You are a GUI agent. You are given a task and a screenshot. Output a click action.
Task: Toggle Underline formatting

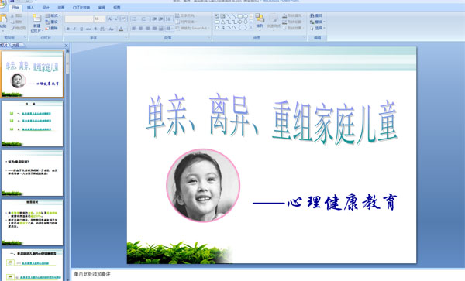point(81,29)
